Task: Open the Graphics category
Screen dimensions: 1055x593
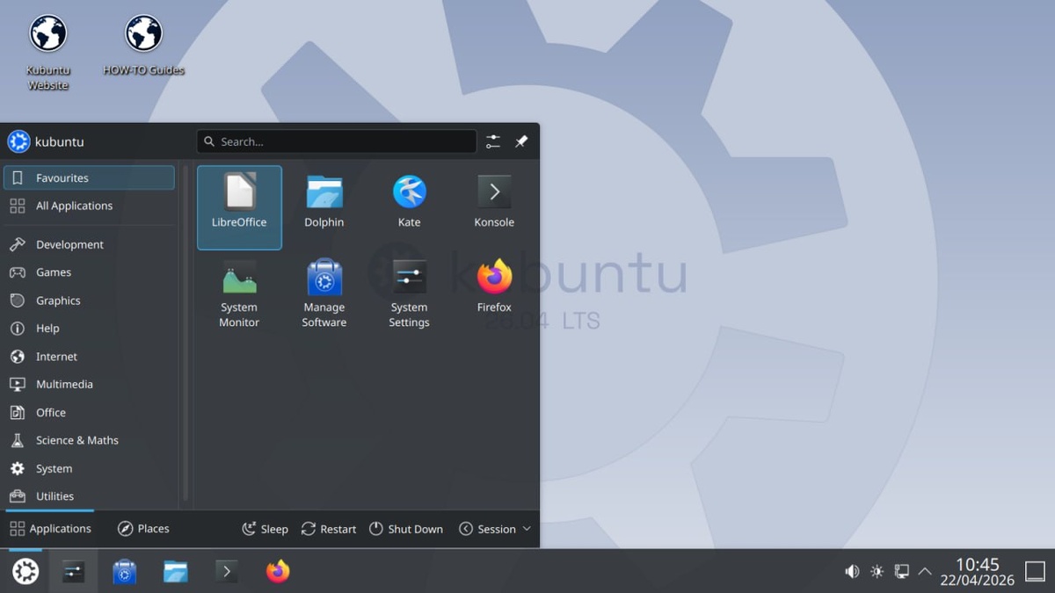Action: coord(90,300)
